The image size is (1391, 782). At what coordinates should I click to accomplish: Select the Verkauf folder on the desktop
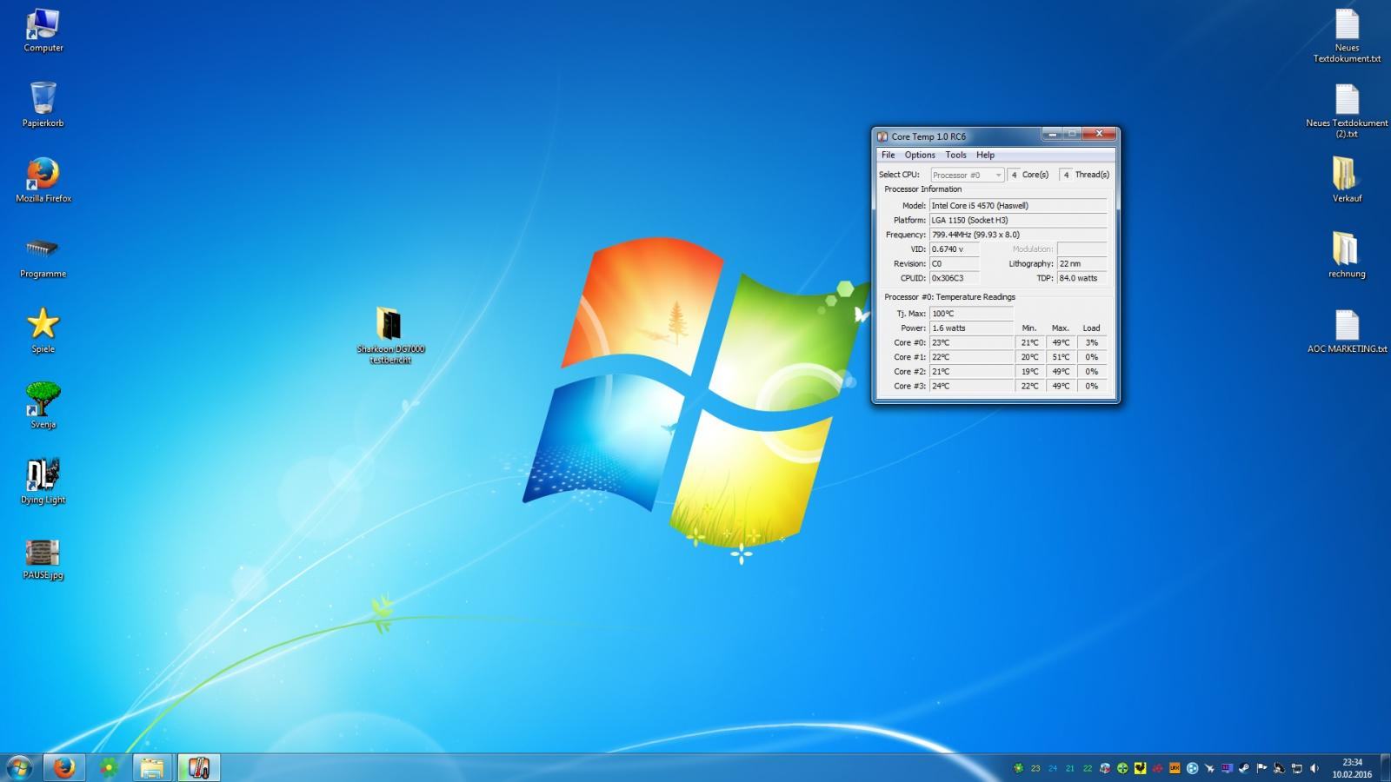point(1347,180)
